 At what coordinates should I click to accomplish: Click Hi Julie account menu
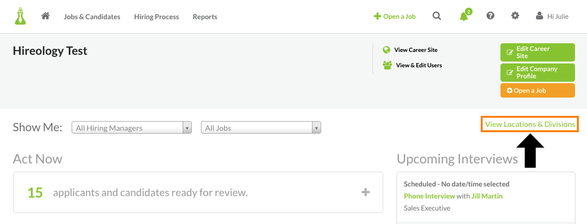pos(558,16)
